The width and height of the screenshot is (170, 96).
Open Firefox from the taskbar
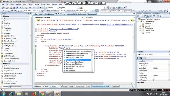pyautogui.click(x=34, y=94)
